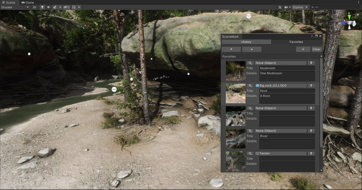Select the small gizmo sphere on left rock
Image resolution: width=362 pixels, height=190 pixels.
[29, 54]
